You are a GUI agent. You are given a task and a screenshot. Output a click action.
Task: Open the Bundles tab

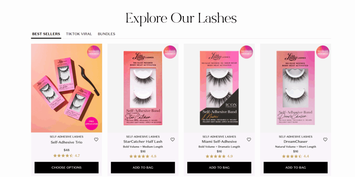[106, 34]
